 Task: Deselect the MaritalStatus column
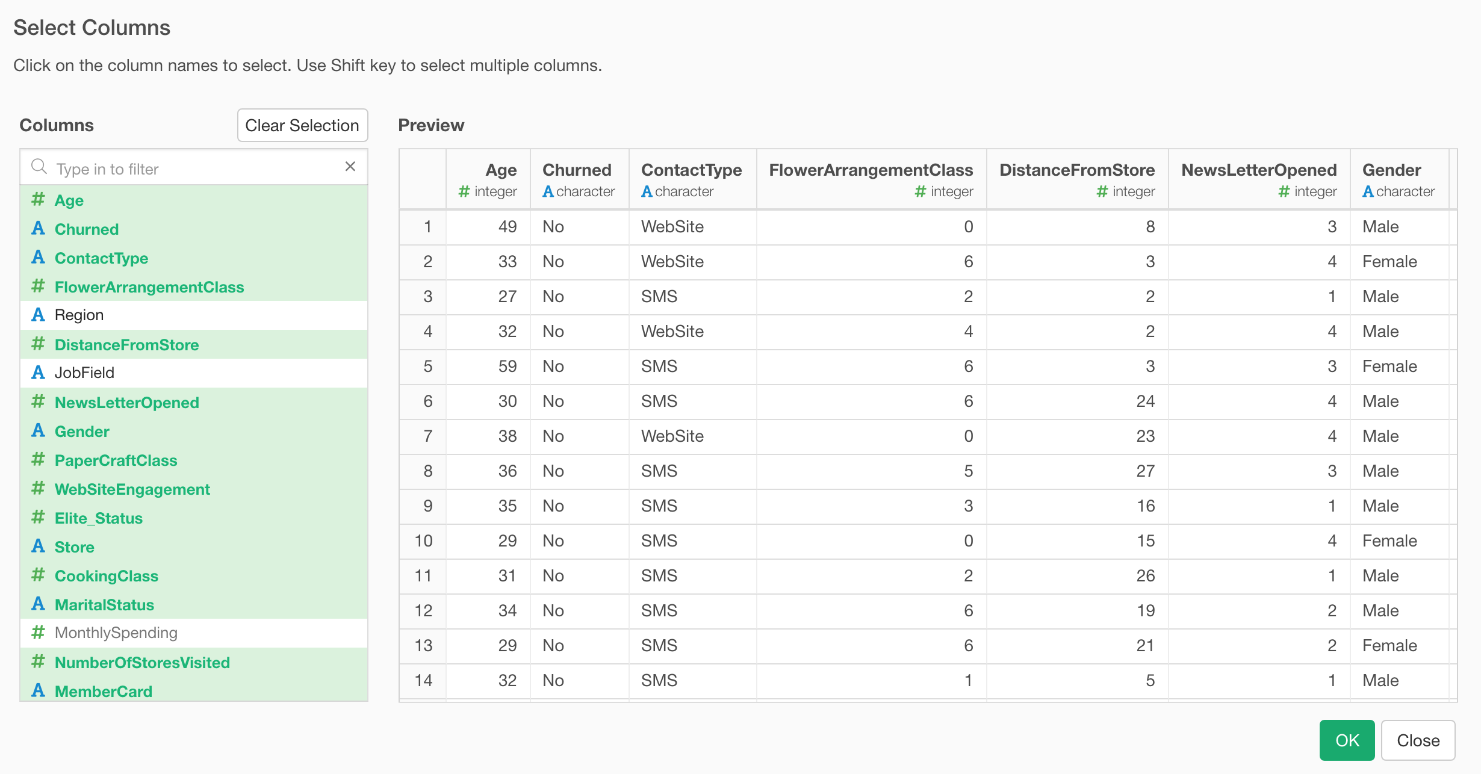104,604
